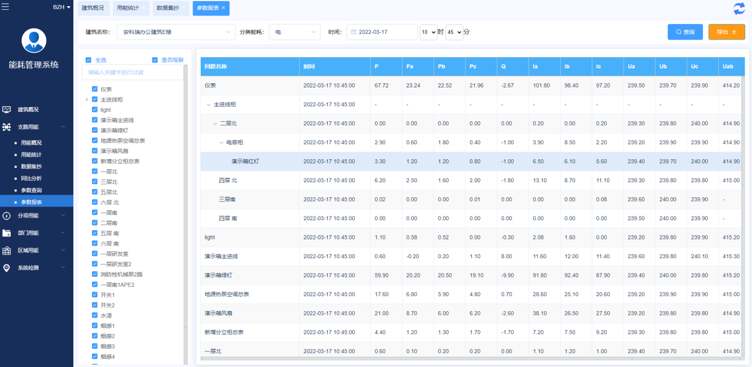The width and height of the screenshot is (752, 367).
Task: Collapse the 二层北 row in the table
Action: tap(215, 123)
